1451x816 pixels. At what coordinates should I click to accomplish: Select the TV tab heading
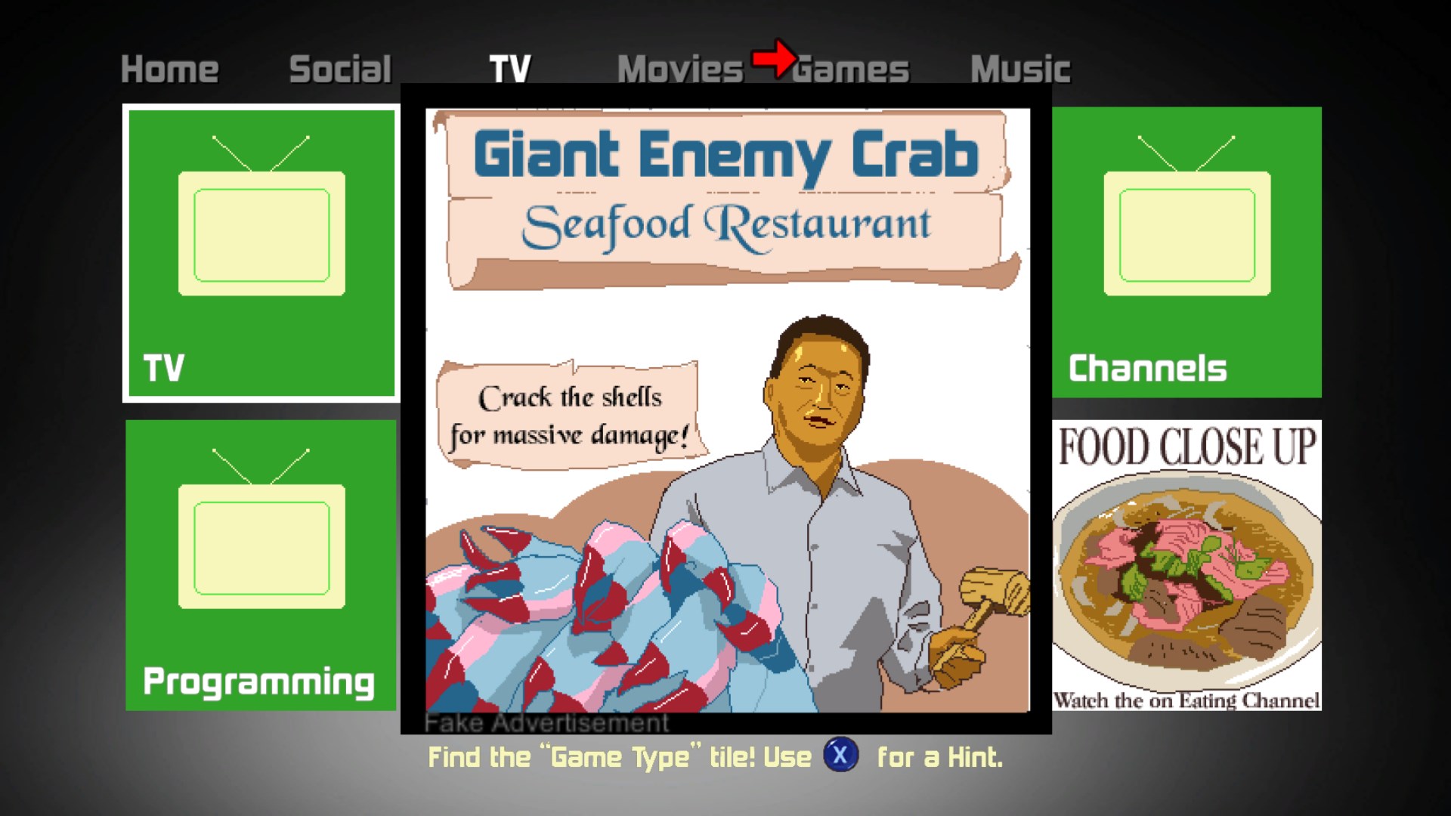coord(510,70)
